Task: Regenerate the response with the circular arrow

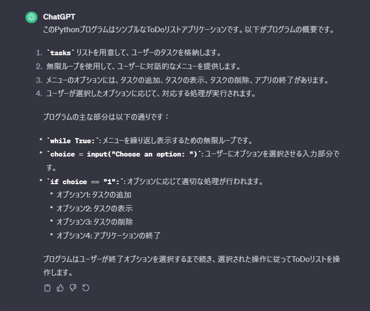Action: (85, 287)
